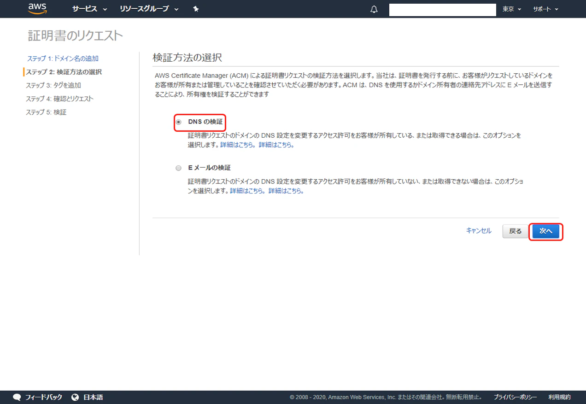This screenshot has height=404, width=586.
Task: Click the E メールの検証 label text
Action: click(x=210, y=168)
